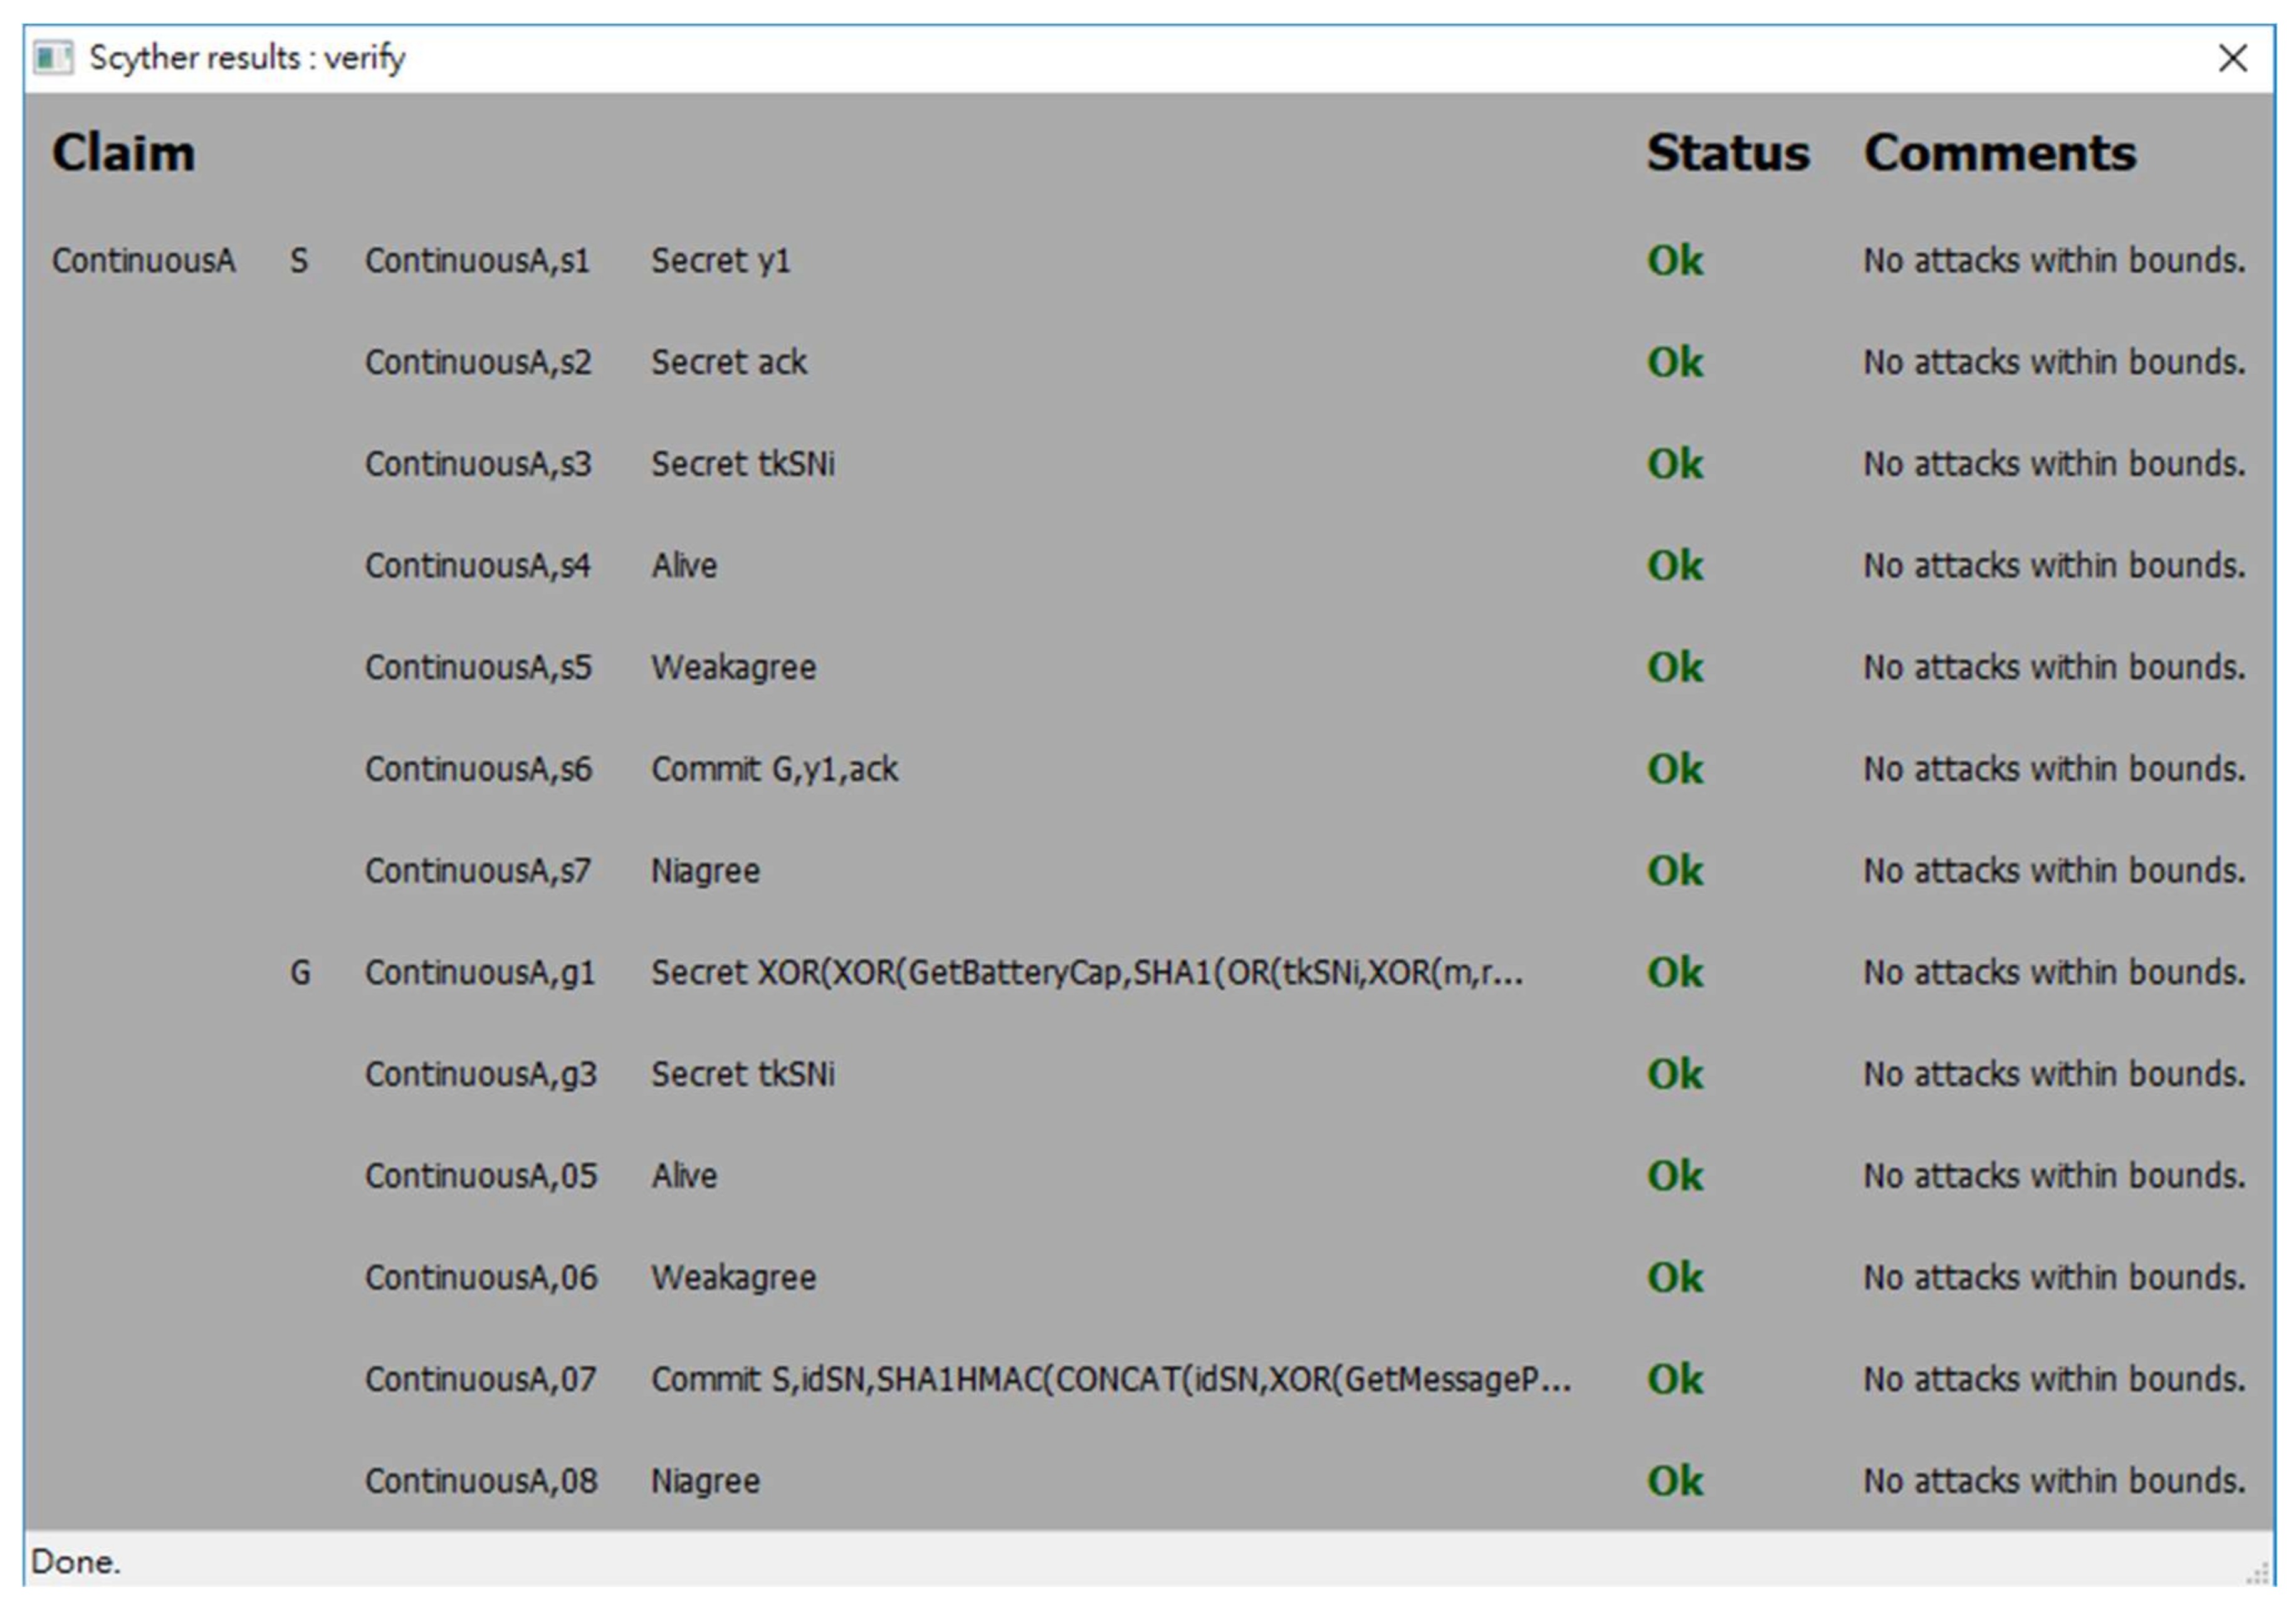2296x1607 pixels.
Task: Select the Secret y1 claim text
Action: tap(721, 261)
